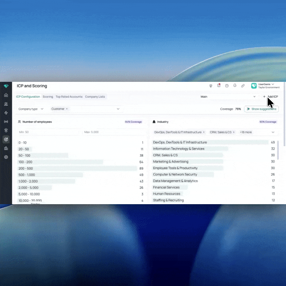
Task: Click the Number of employees people icon
Action: 19,122
